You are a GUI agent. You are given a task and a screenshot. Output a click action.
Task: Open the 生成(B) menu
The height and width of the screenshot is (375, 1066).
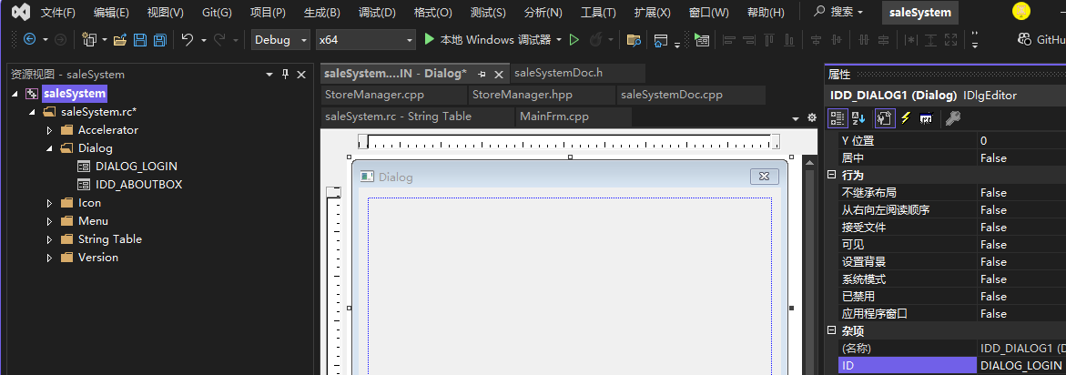pos(322,12)
